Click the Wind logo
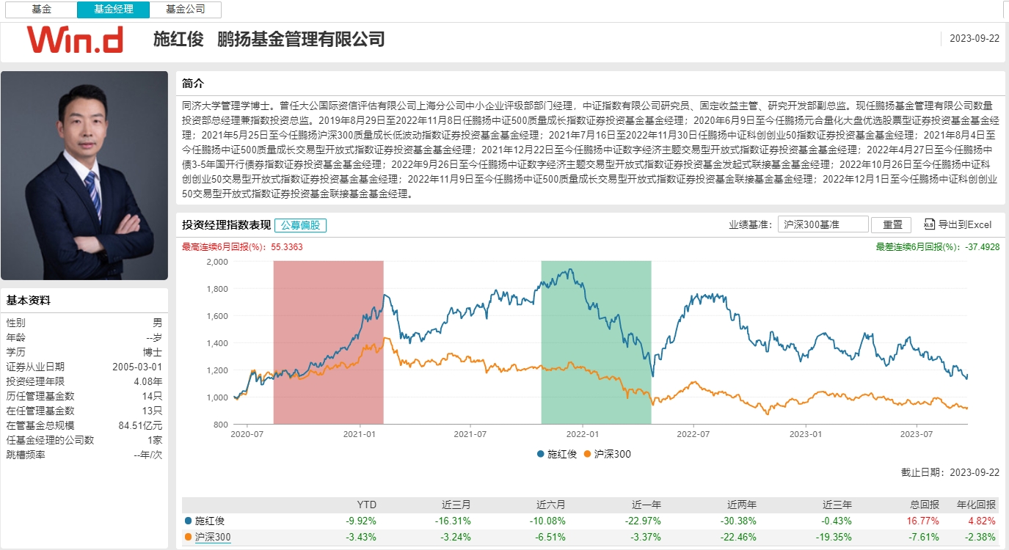Screen dimensions: 1009x550 75,40
